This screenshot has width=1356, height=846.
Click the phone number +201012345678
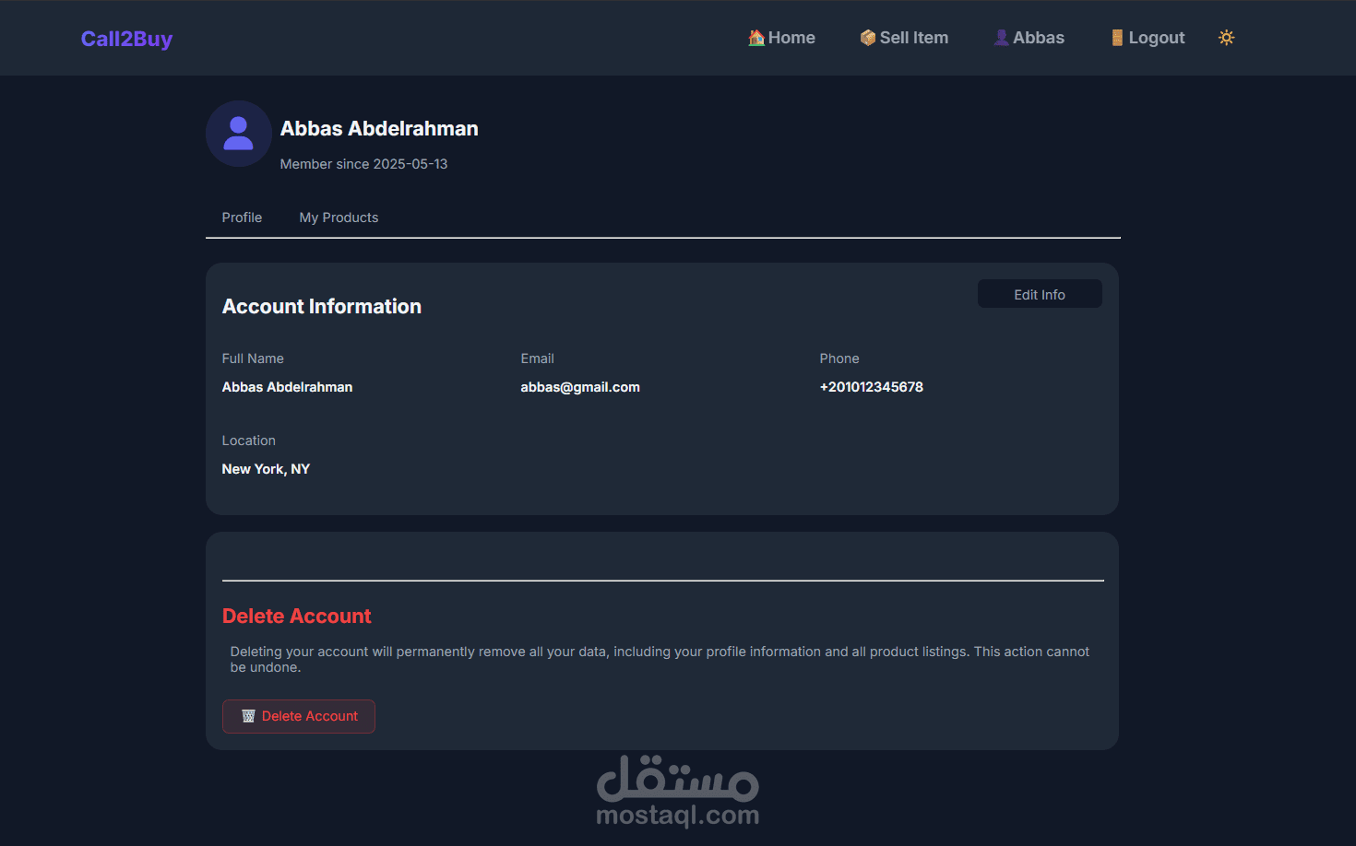coord(871,387)
